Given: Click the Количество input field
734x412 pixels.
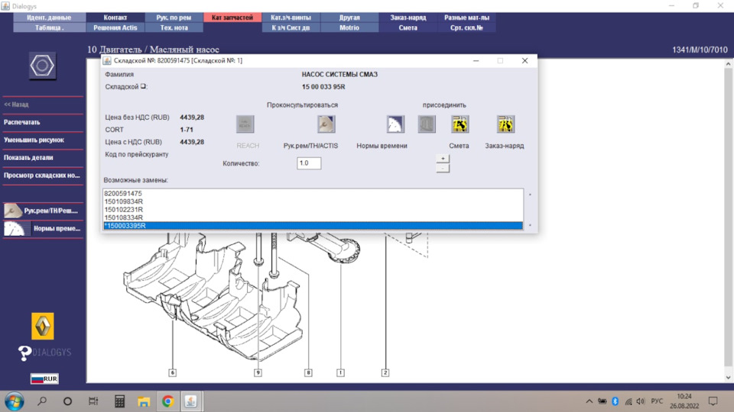Looking at the screenshot, I should [x=309, y=163].
